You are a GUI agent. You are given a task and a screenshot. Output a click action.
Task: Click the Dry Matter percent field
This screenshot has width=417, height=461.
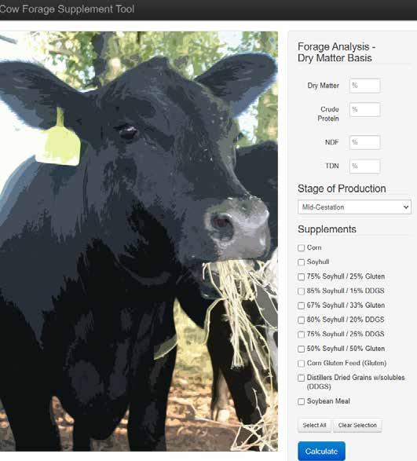(x=365, y=86)
